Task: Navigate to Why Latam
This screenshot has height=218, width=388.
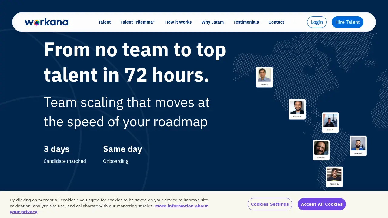Action: [x=212, y=22]
